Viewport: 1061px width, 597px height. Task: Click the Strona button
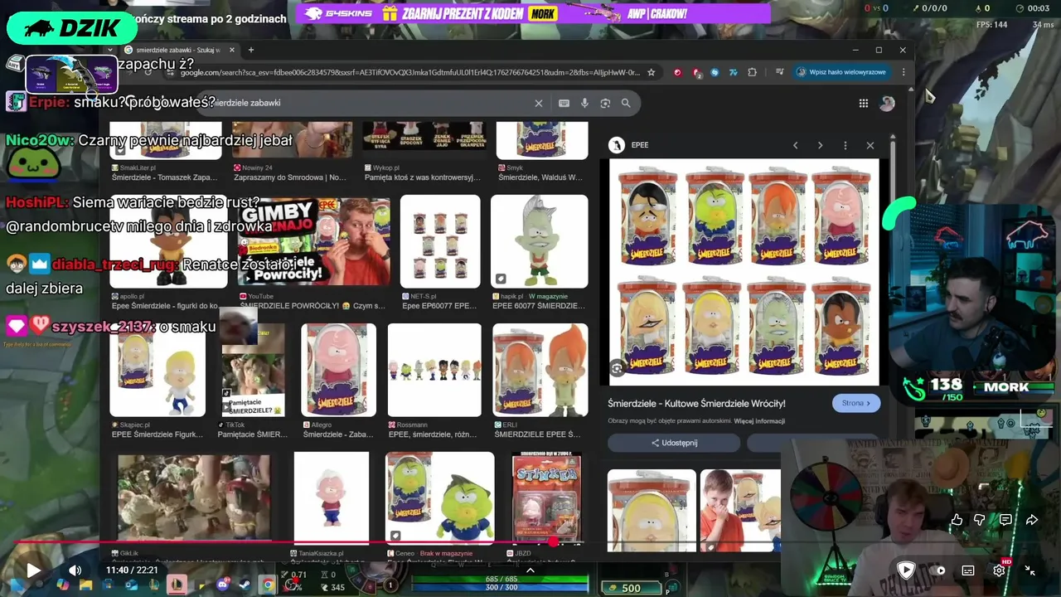855,404
